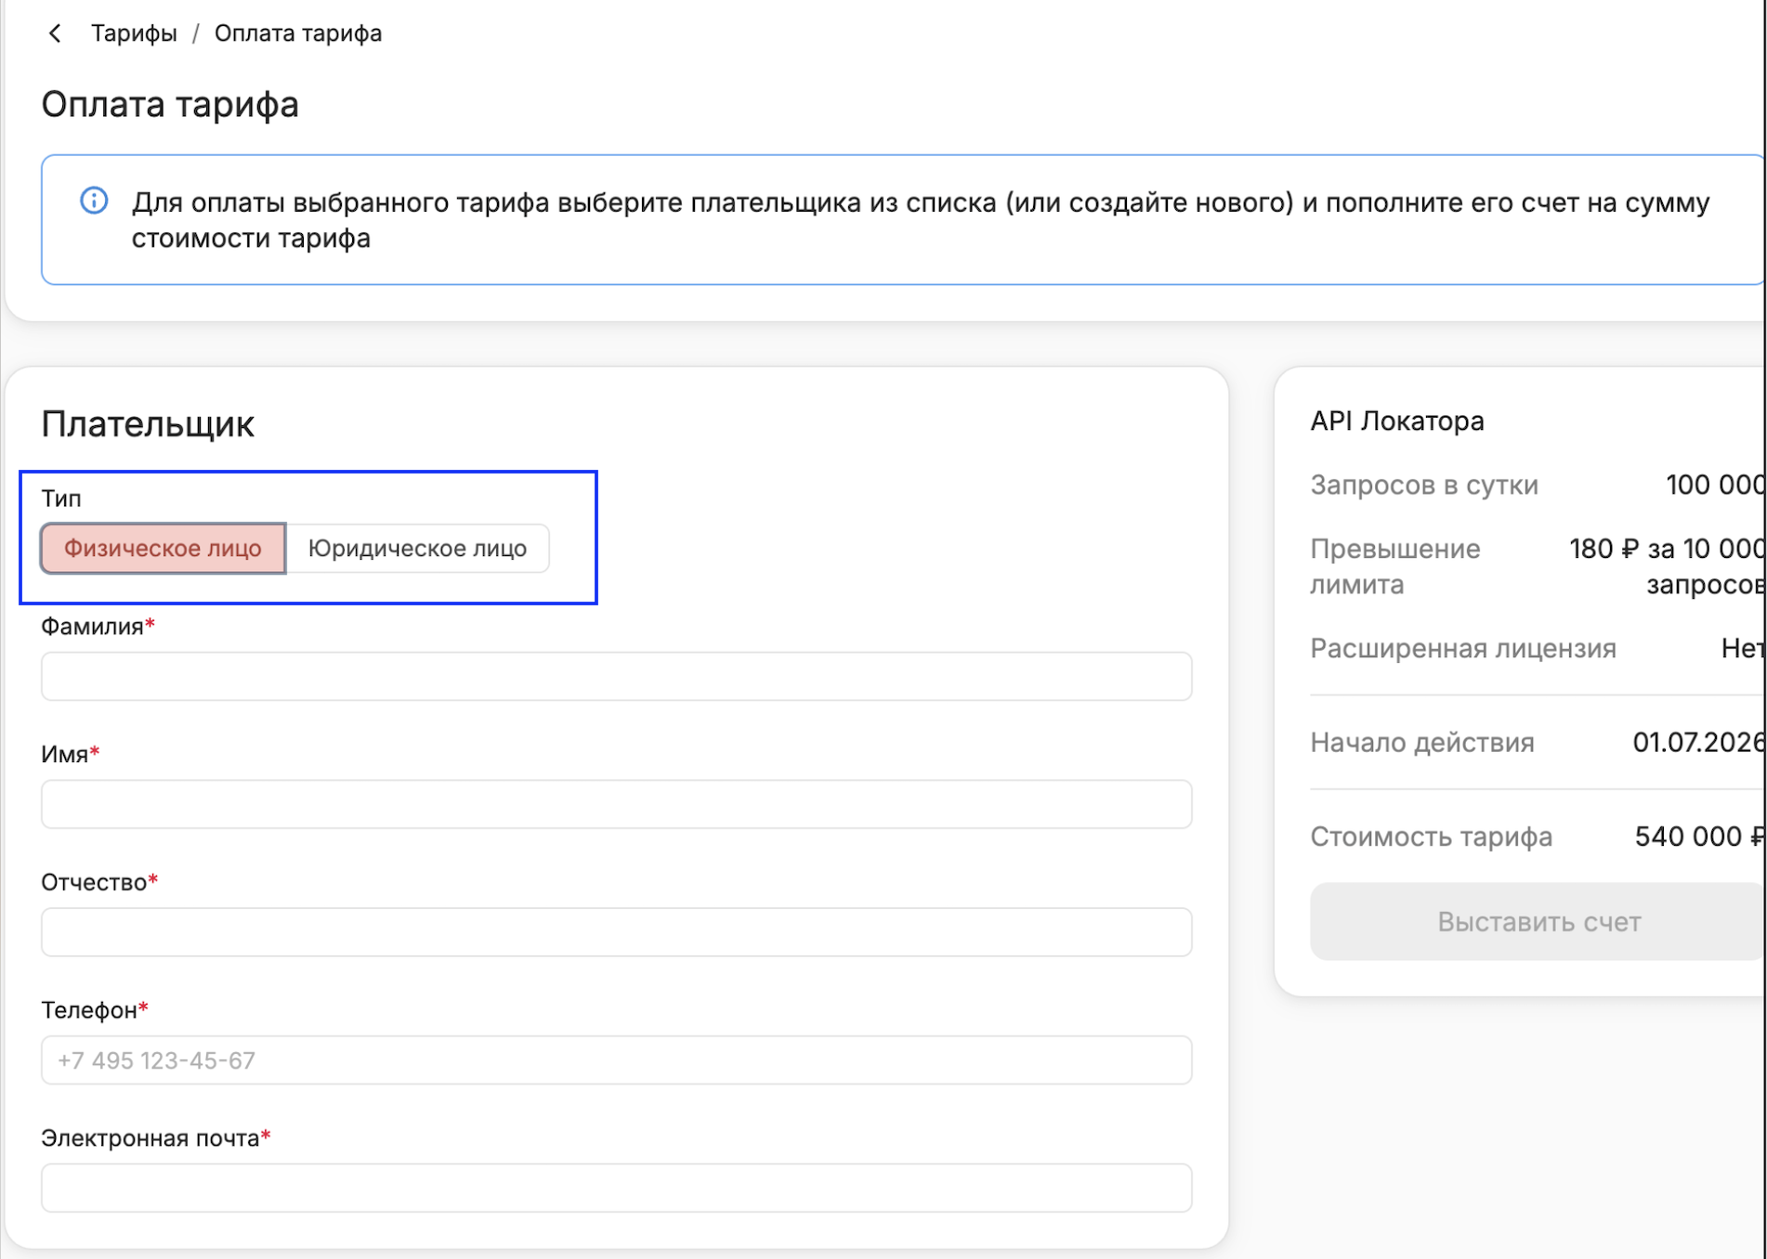Click the Превышение лимита row label
Image resolution: width=1767 pixels, height=1259 pixels.
[1395, 566]
